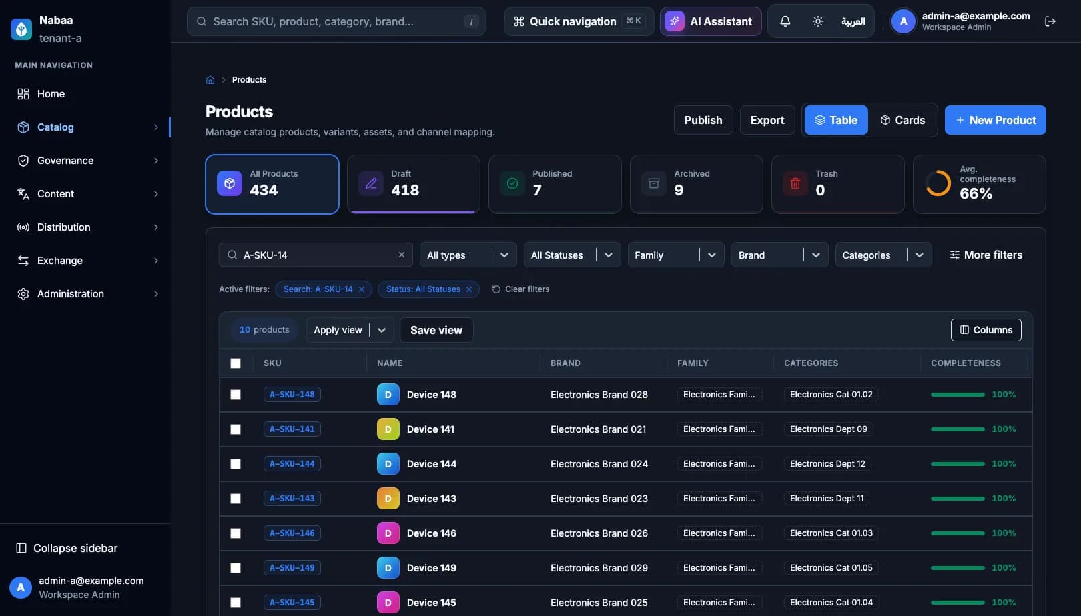This screenshot has width=1081, height=616.
Task: Click the Export button
Action: pos(767,120)
